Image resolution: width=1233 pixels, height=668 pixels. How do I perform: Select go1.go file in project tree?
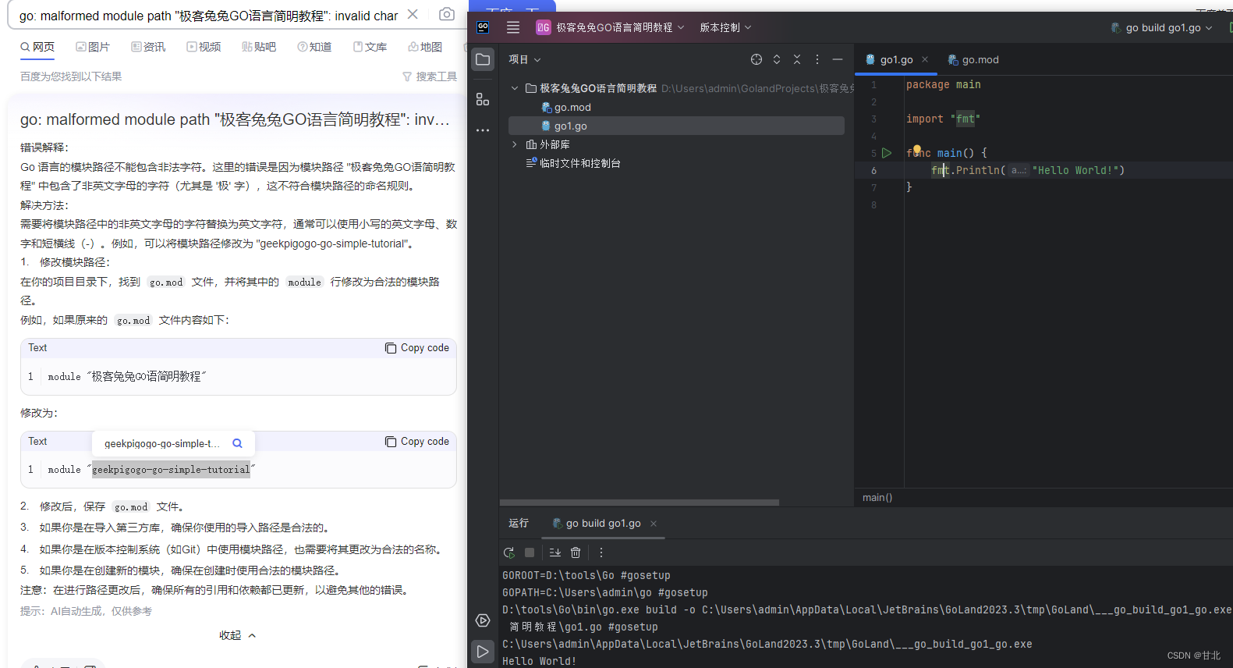coord(676,126)
